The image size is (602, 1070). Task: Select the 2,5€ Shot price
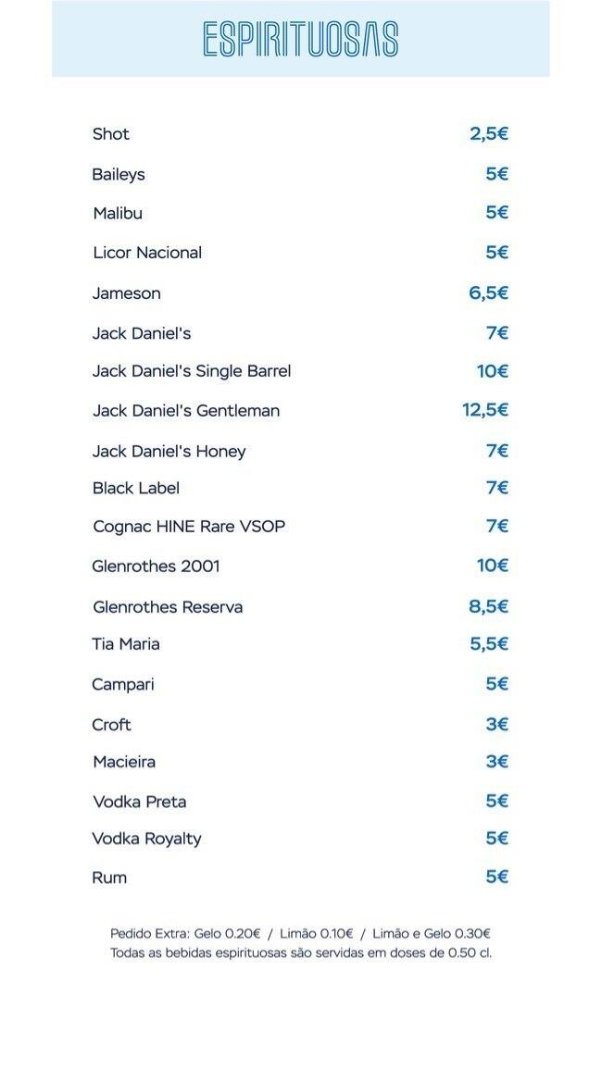click(489, 134)
